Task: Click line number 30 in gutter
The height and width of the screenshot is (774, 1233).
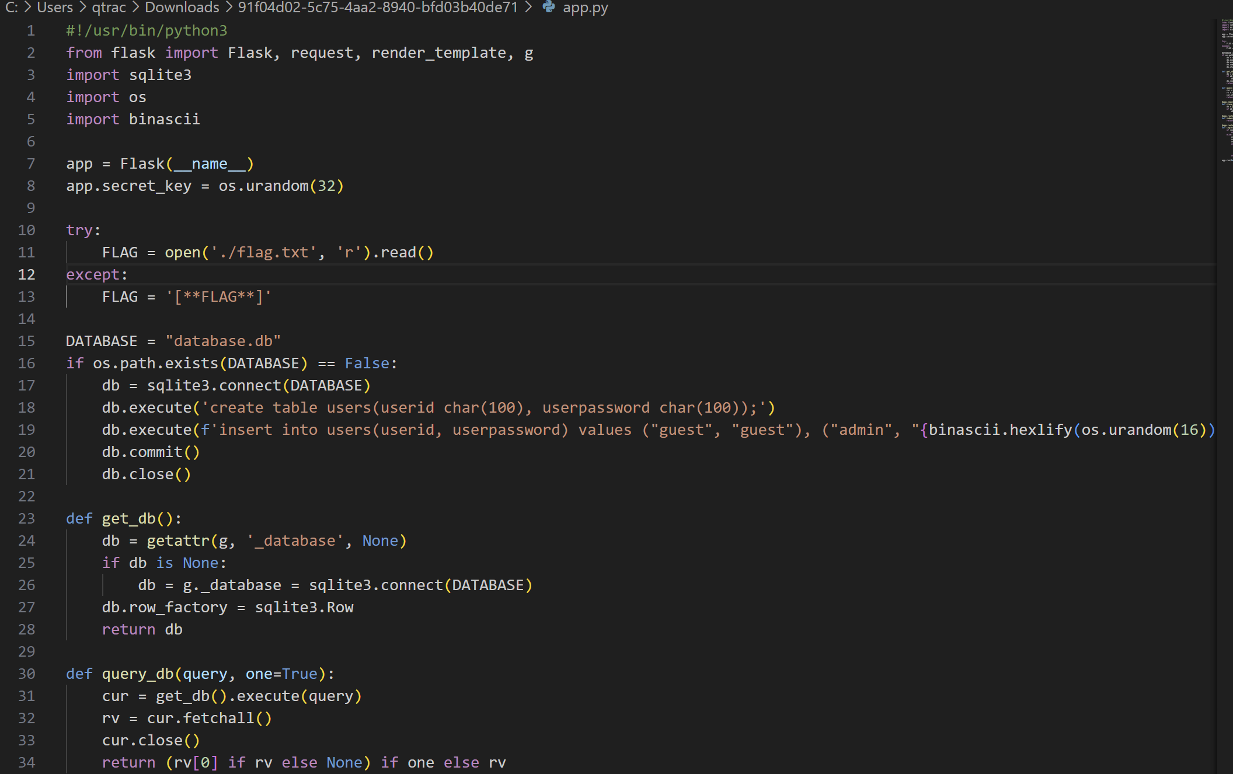Action: [x=27, y=674]
